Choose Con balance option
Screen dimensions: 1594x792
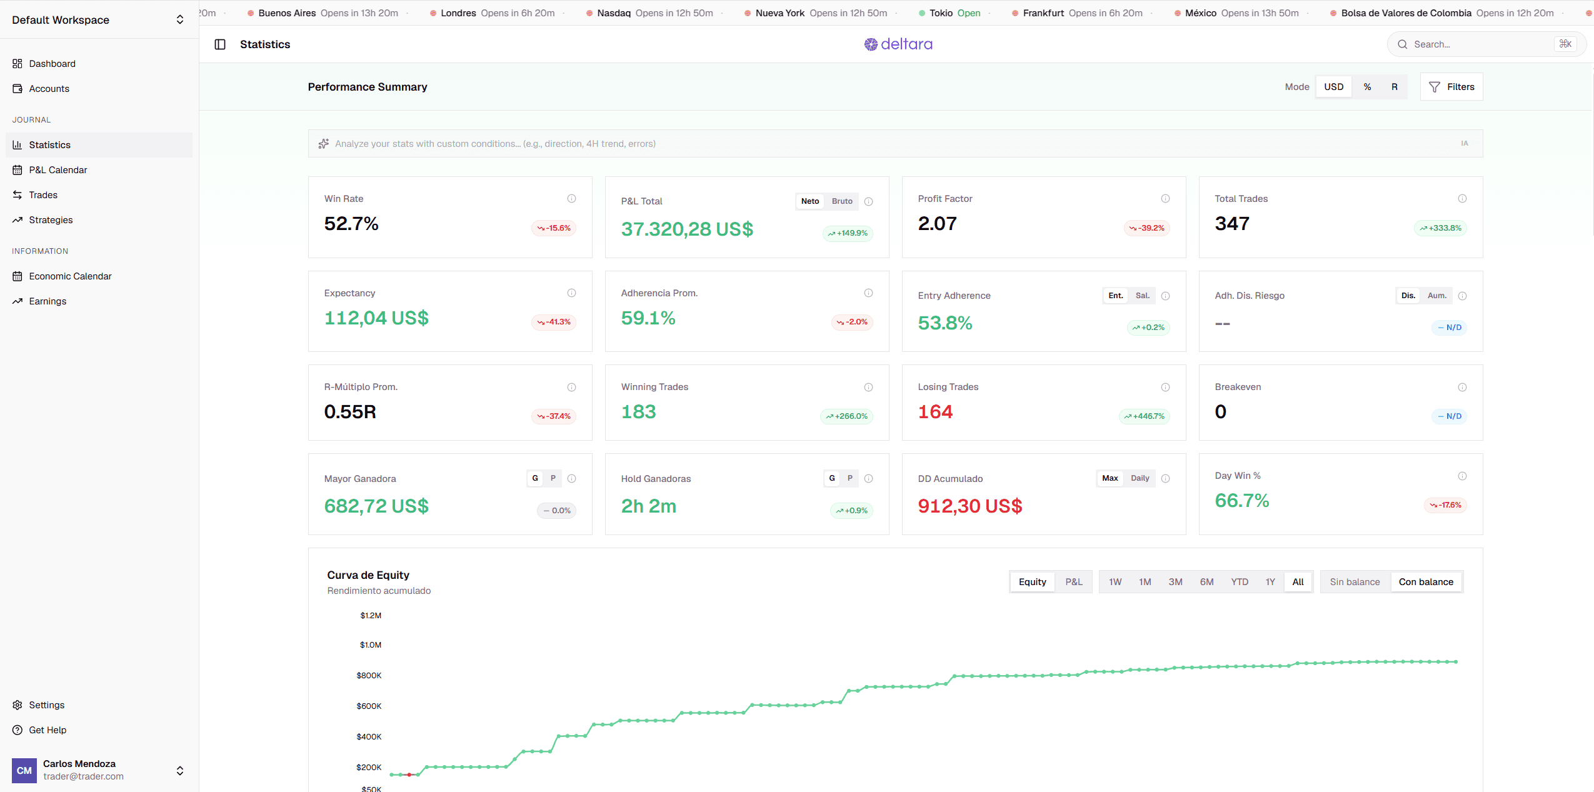click(x=1426, y=582)
